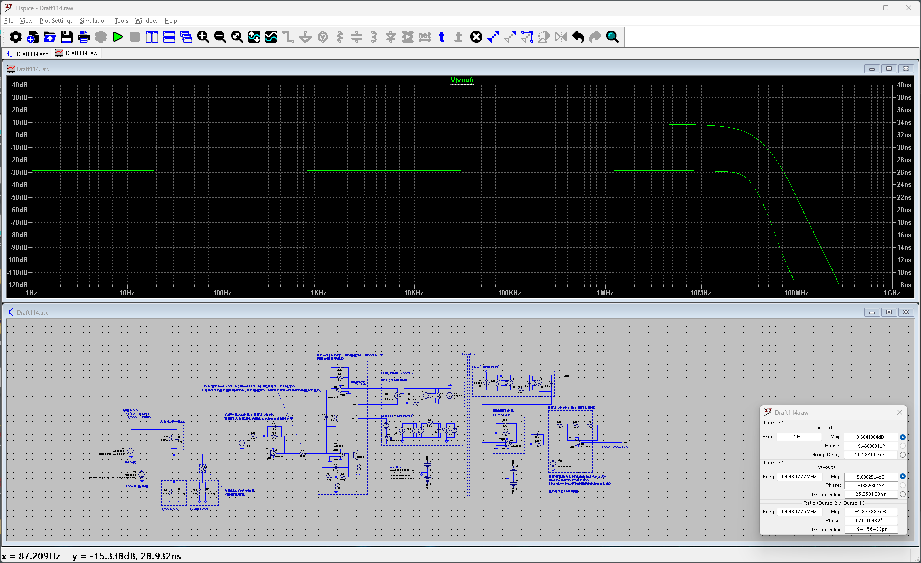Open the Plot Settings menu
Screen dimensions: 921x563
[56, 21]
